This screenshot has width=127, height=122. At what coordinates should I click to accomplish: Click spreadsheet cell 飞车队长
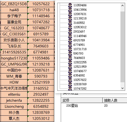pos(14,46)
